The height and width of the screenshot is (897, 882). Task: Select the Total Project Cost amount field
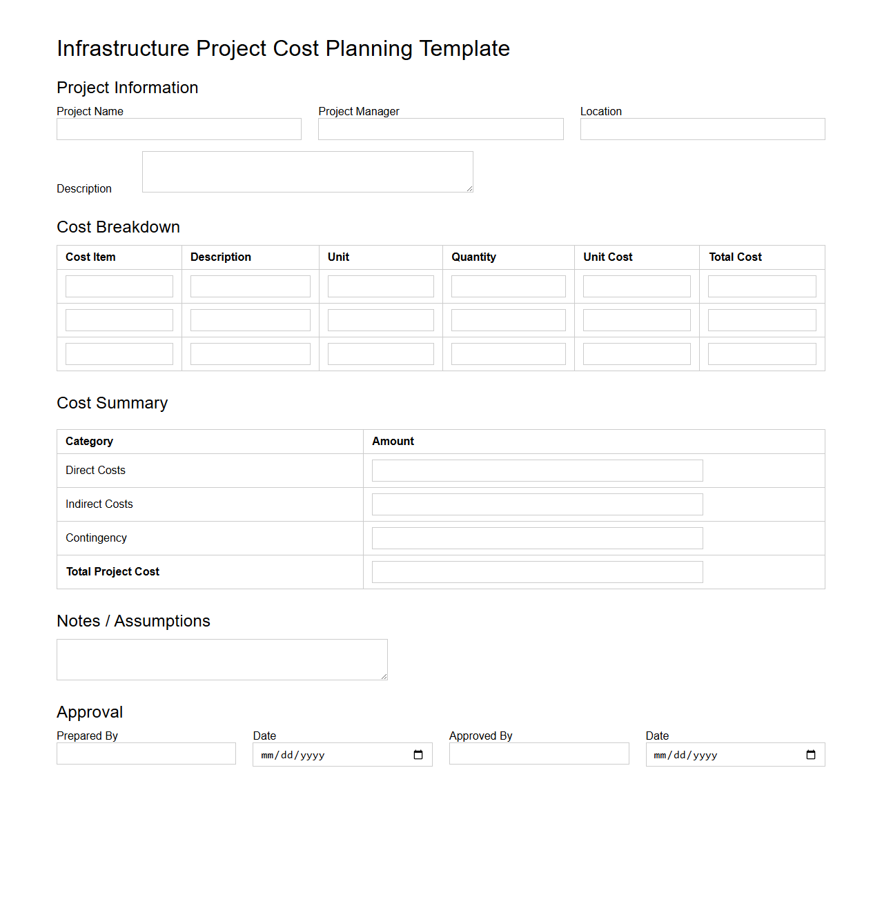click(x=536, y=571)
